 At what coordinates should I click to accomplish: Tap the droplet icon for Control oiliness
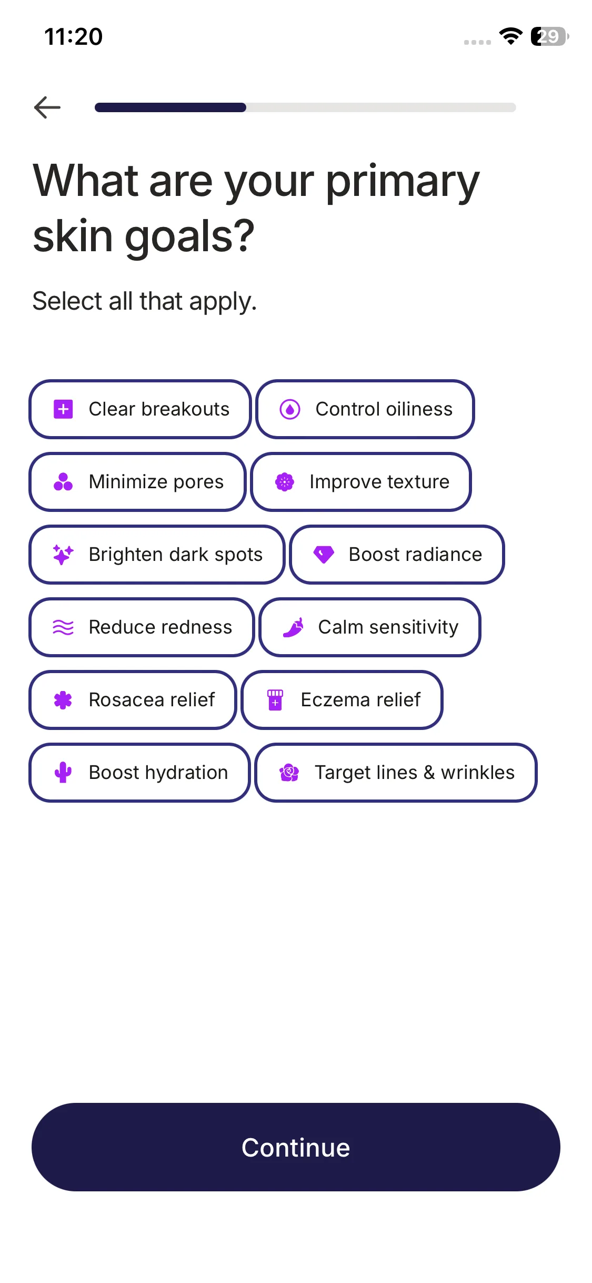(290, 409)
